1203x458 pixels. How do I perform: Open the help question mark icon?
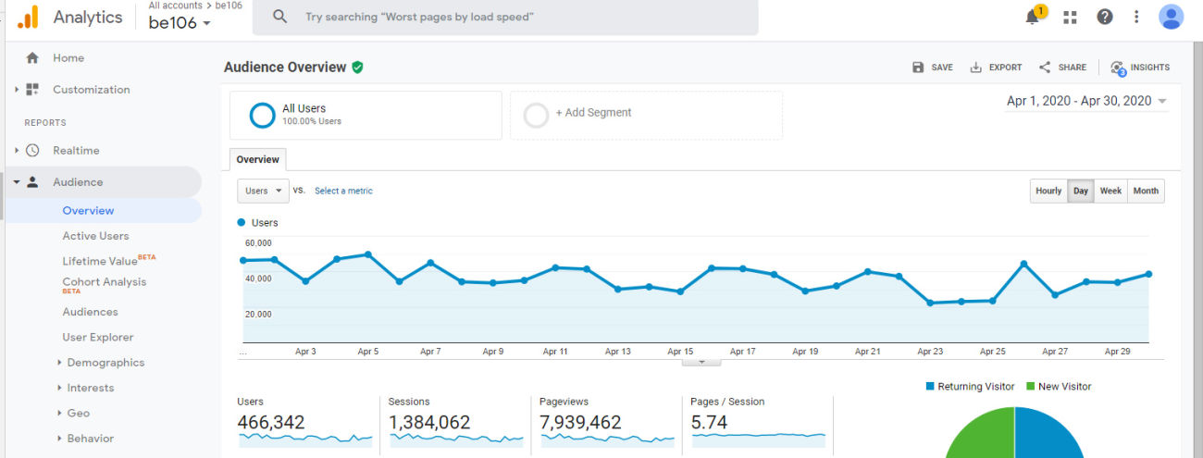pyautogui.click(x=1104, y=17)
